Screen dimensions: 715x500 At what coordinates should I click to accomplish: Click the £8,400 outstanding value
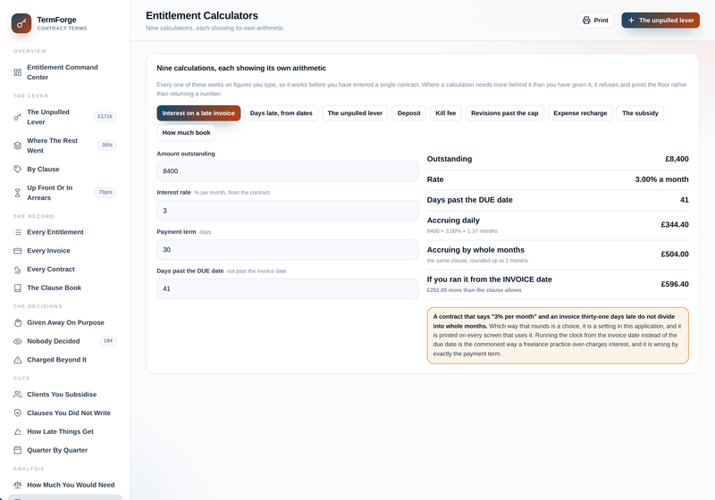coord(677,159)
